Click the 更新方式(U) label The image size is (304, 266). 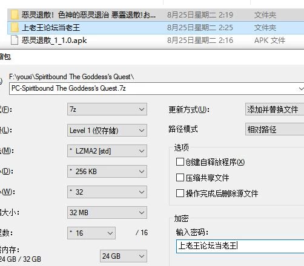point(189,109)
